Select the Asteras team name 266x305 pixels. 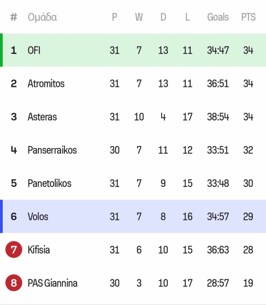(42, 117)
